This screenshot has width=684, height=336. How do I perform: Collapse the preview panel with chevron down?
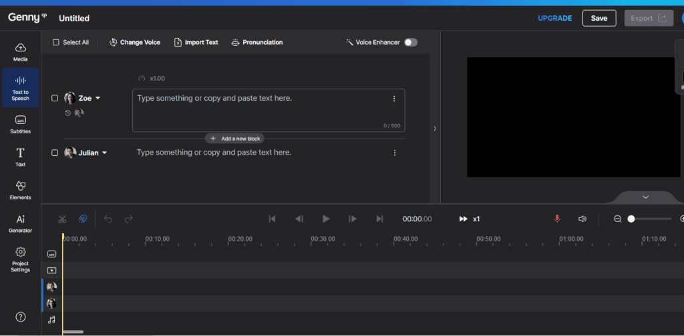[645, 197]
